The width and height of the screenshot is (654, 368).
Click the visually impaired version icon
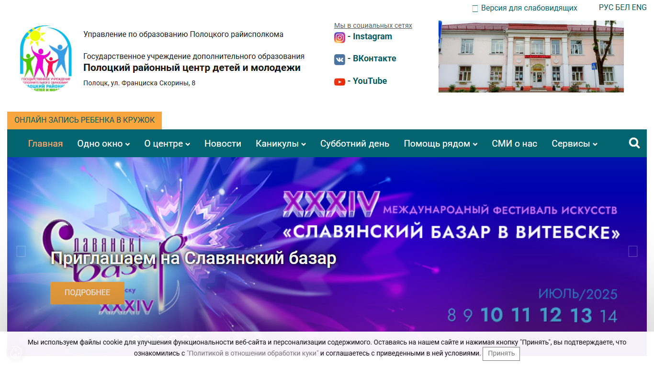[x=475, y=8]
